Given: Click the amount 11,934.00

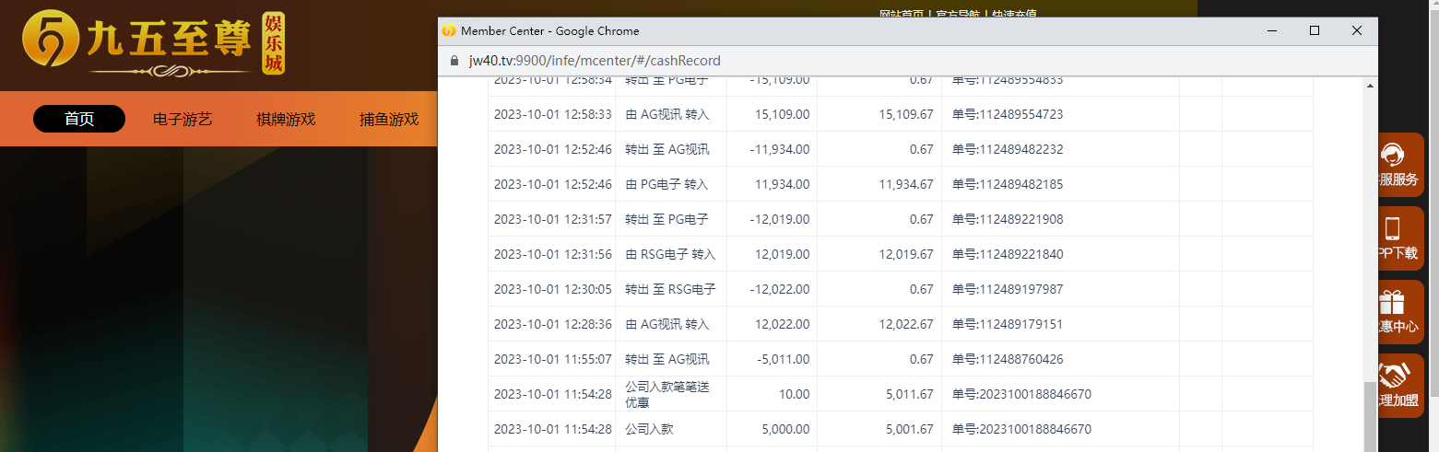Looking at the screenshot, I should coord(782,184).
